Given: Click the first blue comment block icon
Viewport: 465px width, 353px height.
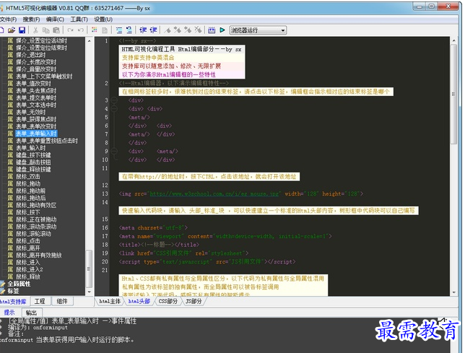Looking at the screenshot, I should [143, 30].
